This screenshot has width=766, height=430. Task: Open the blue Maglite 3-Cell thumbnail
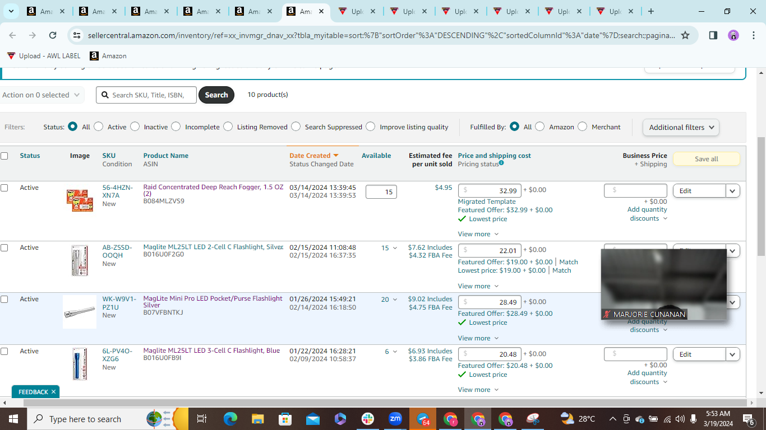click(x=80, y=364)
